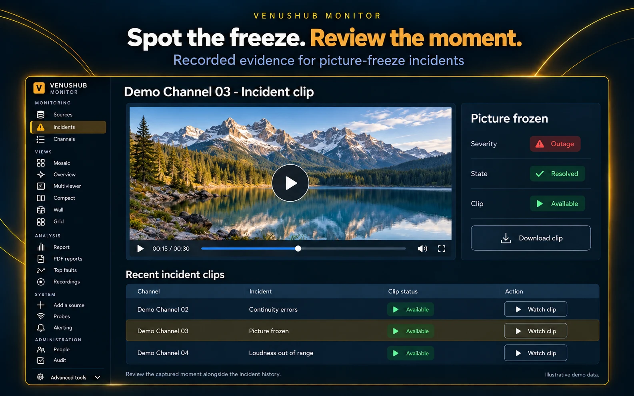Open People administration
The height and width of the screenshot is (396, 634).
61,350
